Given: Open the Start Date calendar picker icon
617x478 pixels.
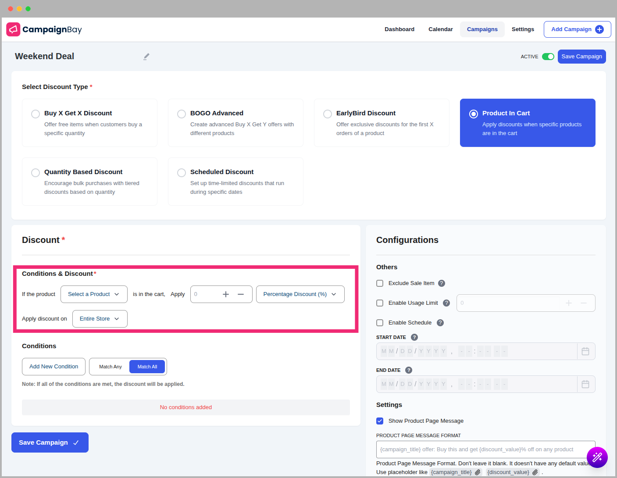Looking at the screenshot, I should pyautogui.click(x=585, y=351).
